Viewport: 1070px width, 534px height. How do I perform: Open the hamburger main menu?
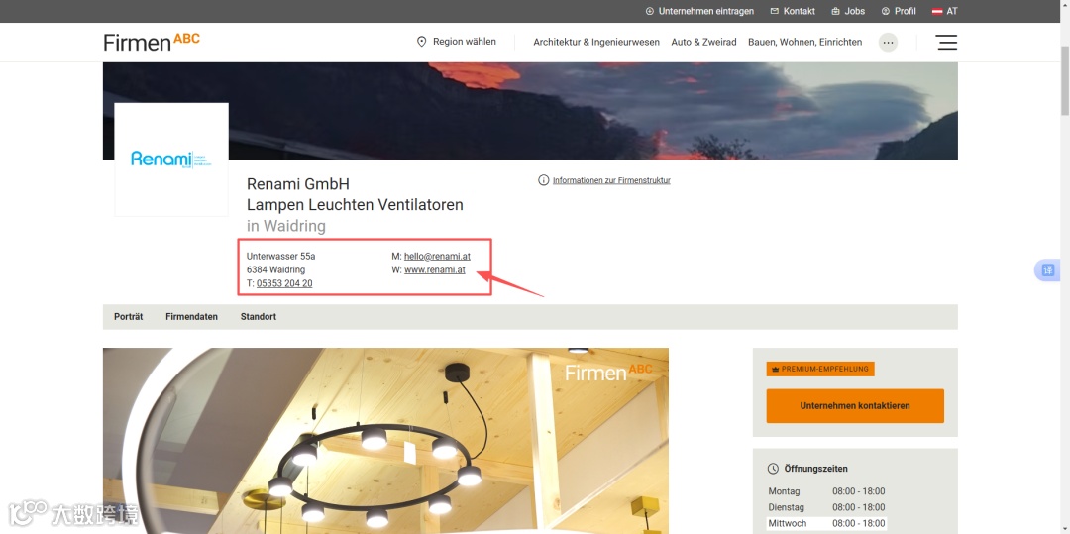[946, 43]
